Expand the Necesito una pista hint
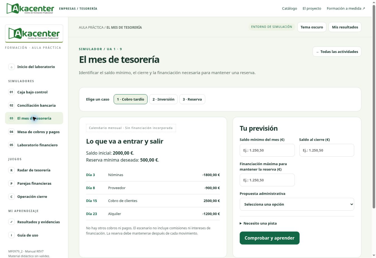 pyautogui.click(x=258, y=223)
